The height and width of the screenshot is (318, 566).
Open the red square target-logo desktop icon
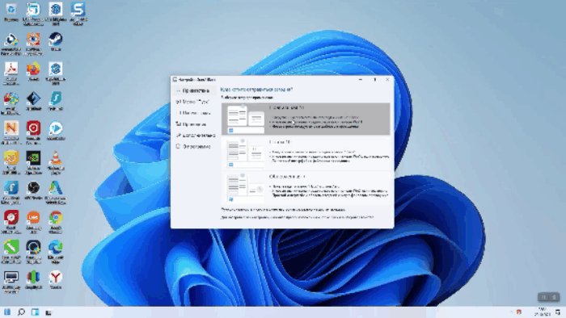click(33, 132)
